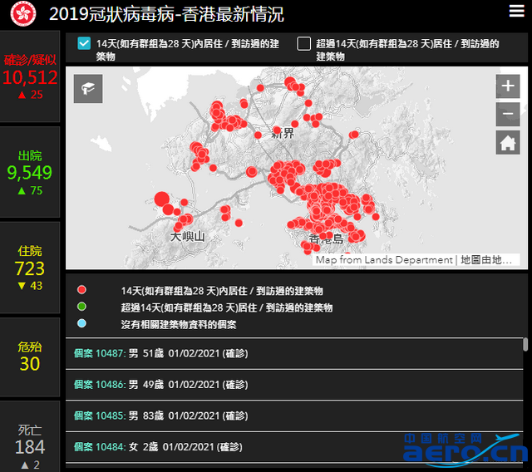Select the 住院 723 panel
The width and height of the screenshot is (532, 472).
point(30,268)
